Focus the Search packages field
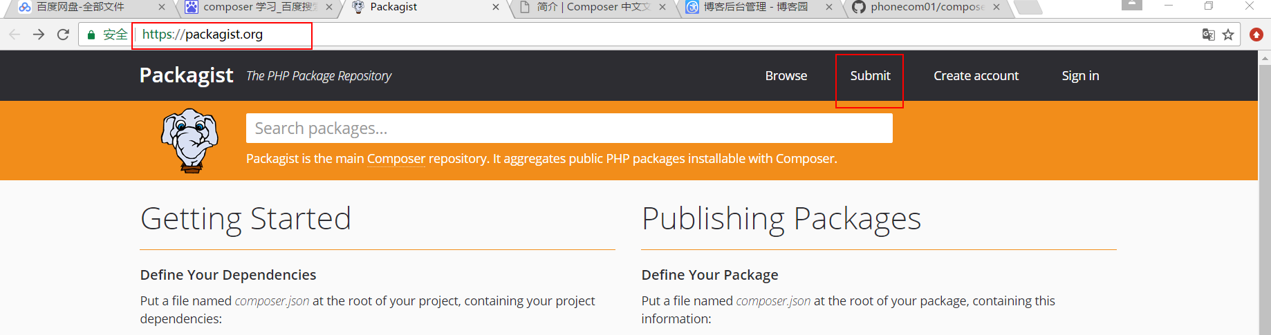 coord(569,128)
